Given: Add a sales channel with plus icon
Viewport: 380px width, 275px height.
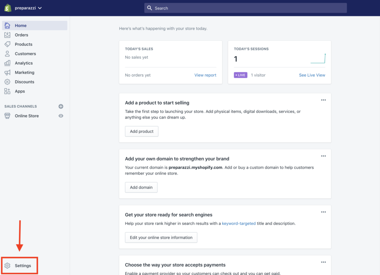Looking at the screenshot, I should (61, 106).
